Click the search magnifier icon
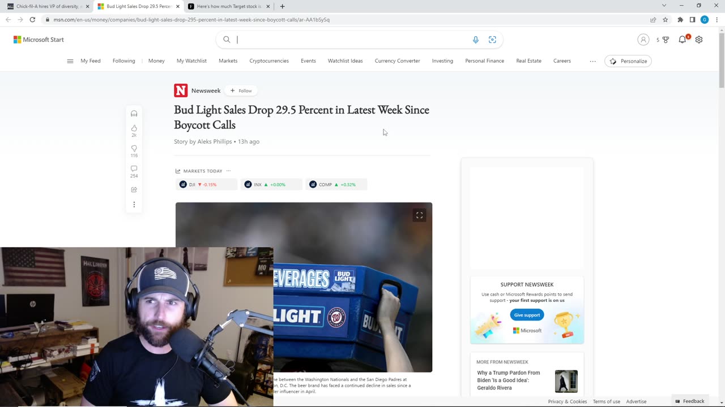The height and width of the screenshot is (407, 725). [x=227, y=40]
